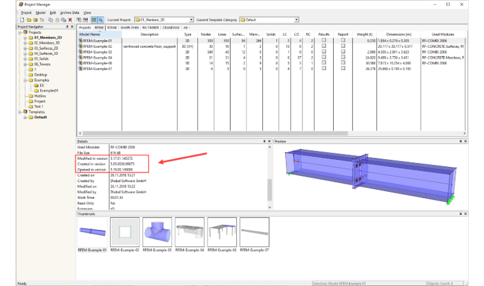Toggle the preview magnifier toolbar icon
This screenshot has height=286, width=484.
[x=101, y=20]
